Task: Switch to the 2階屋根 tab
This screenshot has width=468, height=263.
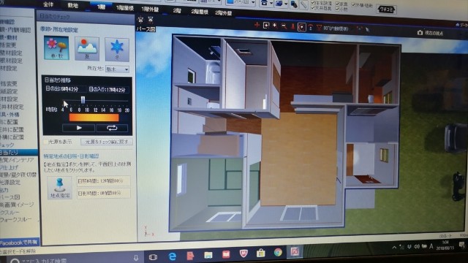Action: (200, 12)
